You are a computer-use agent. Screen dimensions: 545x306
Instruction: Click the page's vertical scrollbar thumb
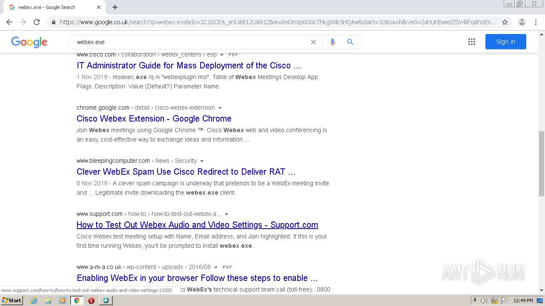pos(542,164)
